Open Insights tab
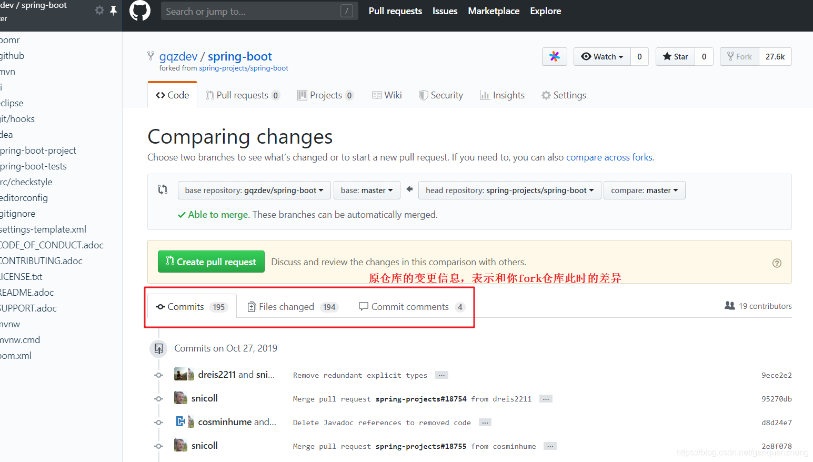 (x=502, y=95)
